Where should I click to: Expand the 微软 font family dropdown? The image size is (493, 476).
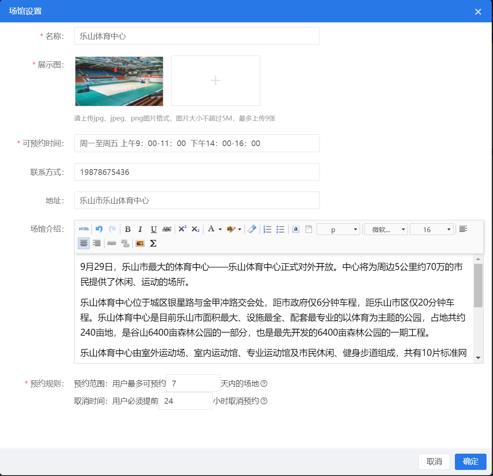(x=386, y=230)
